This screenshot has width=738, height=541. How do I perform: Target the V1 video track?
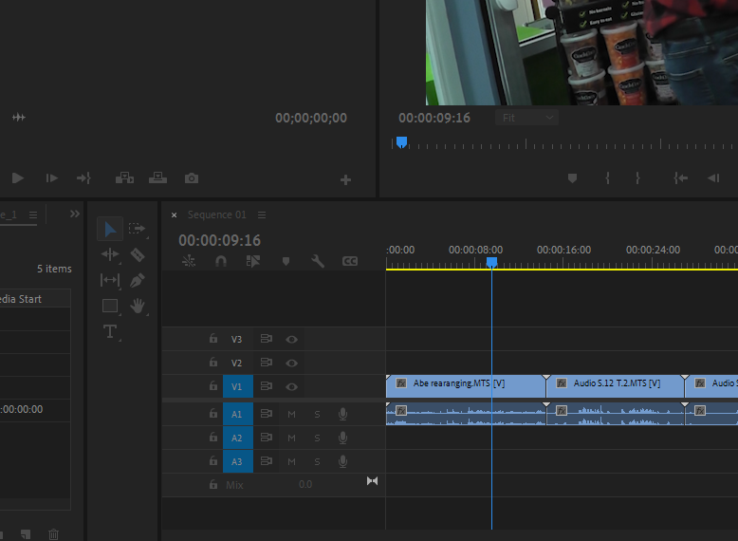point(238,386)
